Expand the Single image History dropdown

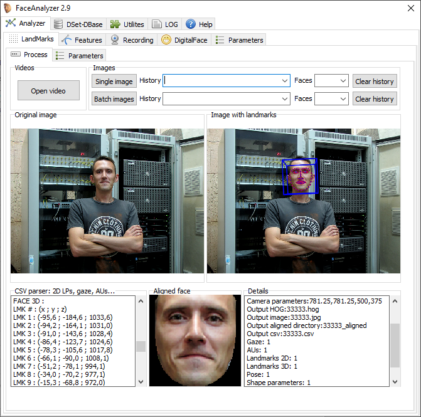click(285, 81)
